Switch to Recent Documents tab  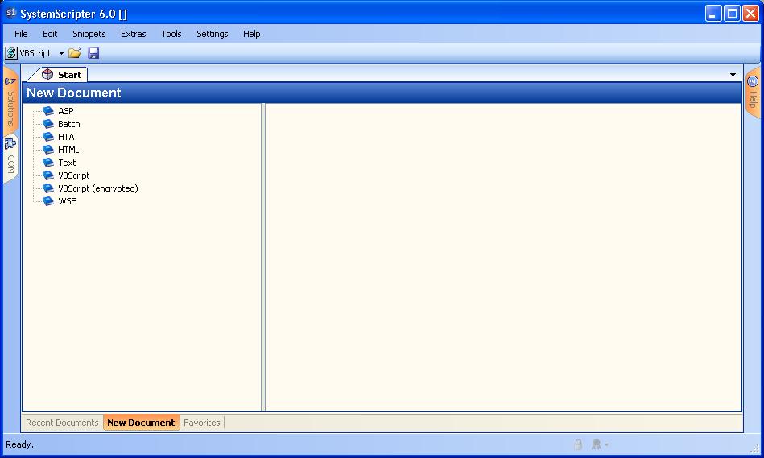62,423
